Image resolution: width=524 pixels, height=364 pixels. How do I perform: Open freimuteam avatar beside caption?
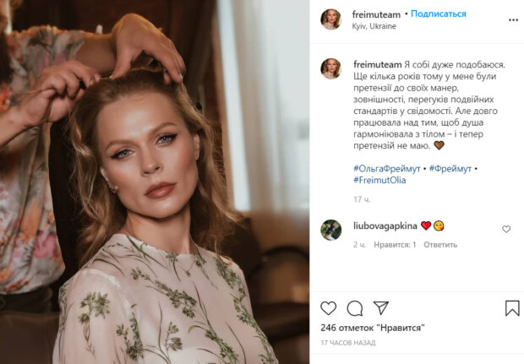coord(330,68)
